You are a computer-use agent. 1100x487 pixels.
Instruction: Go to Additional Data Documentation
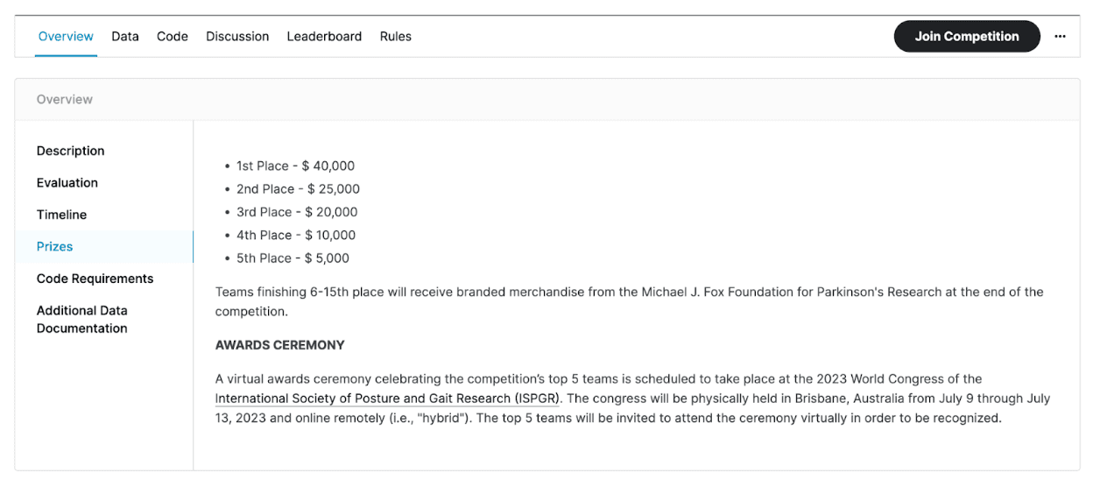tap(82, 320)
